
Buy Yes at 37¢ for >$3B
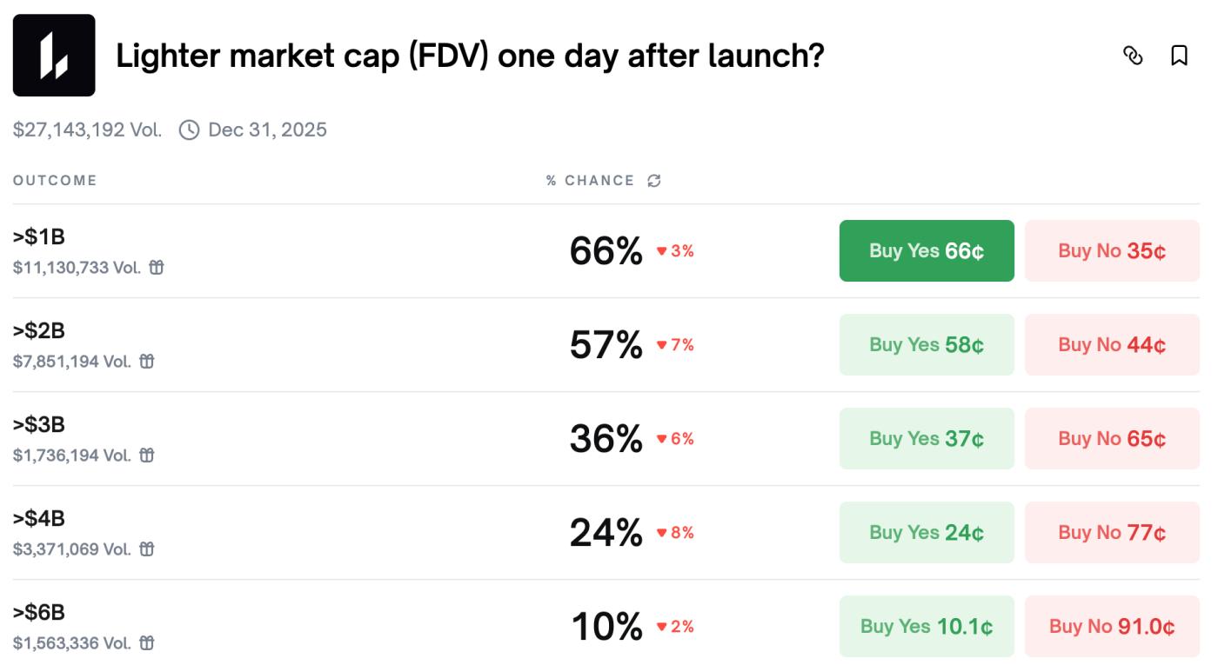927,438
